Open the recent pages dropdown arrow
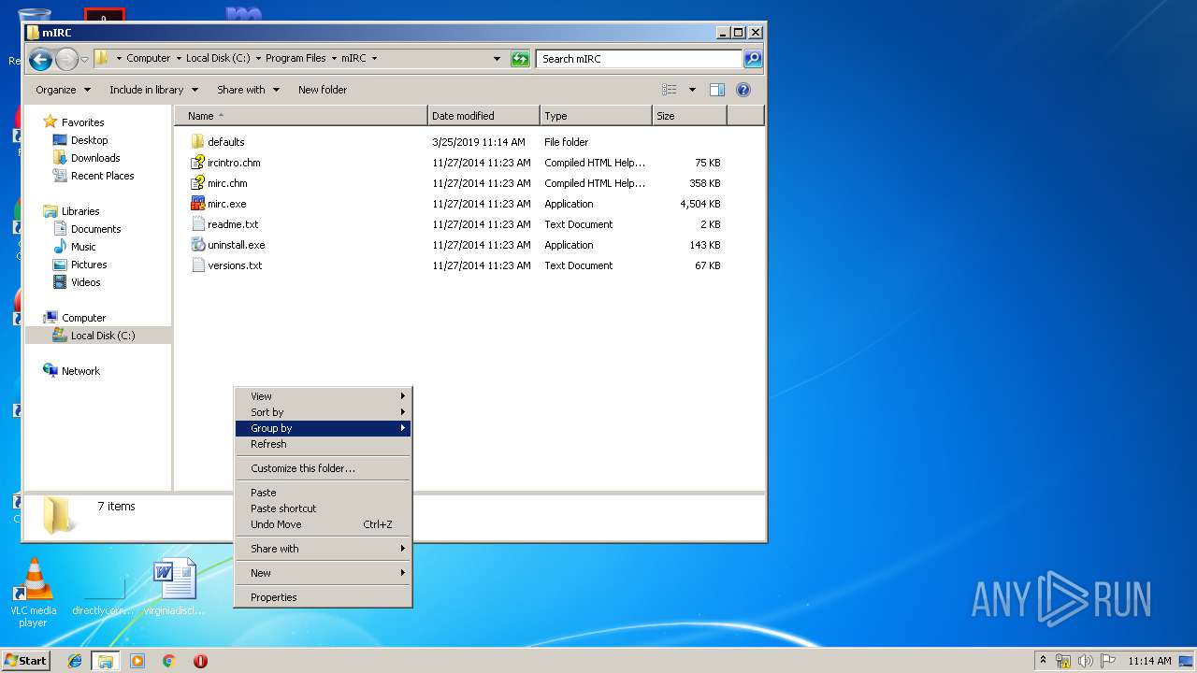Viewport: 1197px width, 673px height. [x=84, y=60]
